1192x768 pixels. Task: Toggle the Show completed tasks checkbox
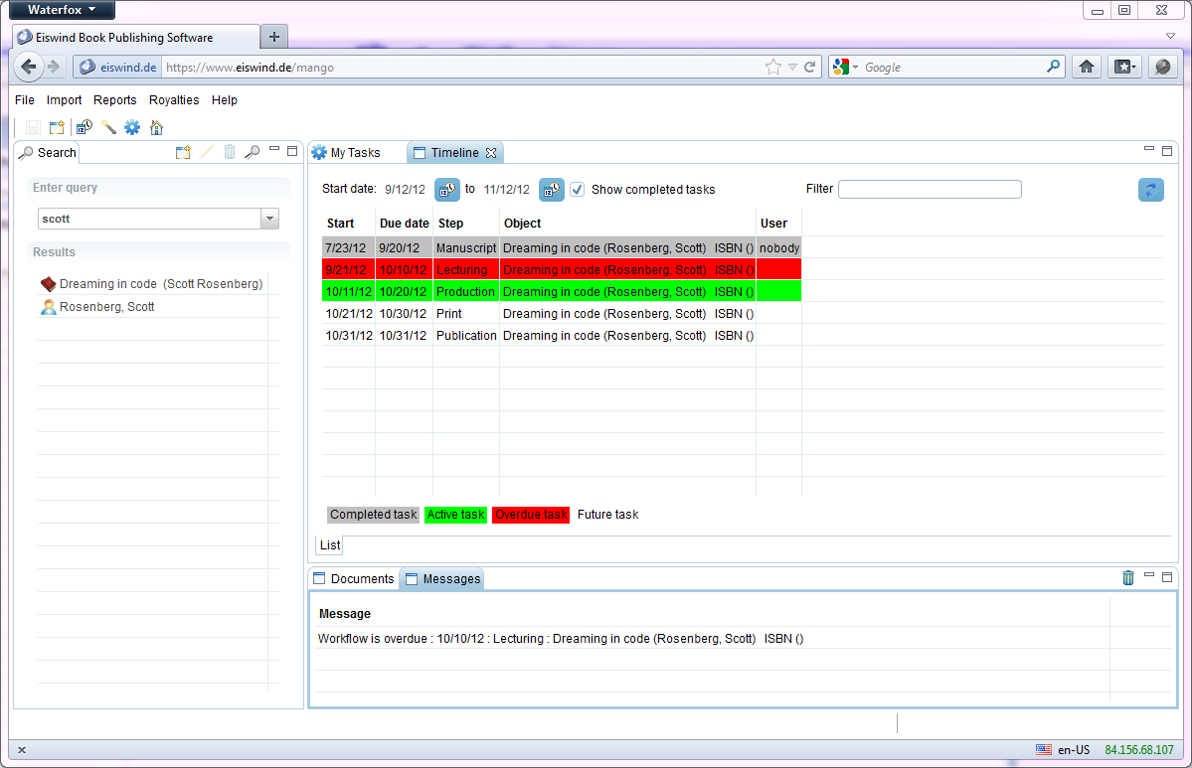577,189
